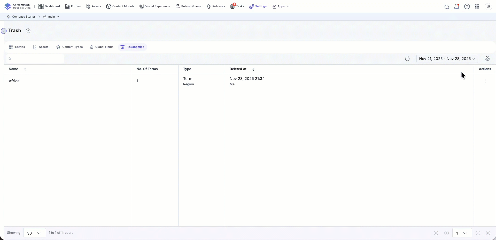Expand the Apps dropdown menu
The height and width of the screenshot is (240, 496).
click(281, 6)
